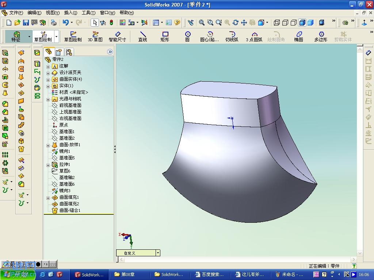Collapse the feature tree panel chevron
This screenshot has width=374, height=280.
pyautogui.click(x=110, y=52)
